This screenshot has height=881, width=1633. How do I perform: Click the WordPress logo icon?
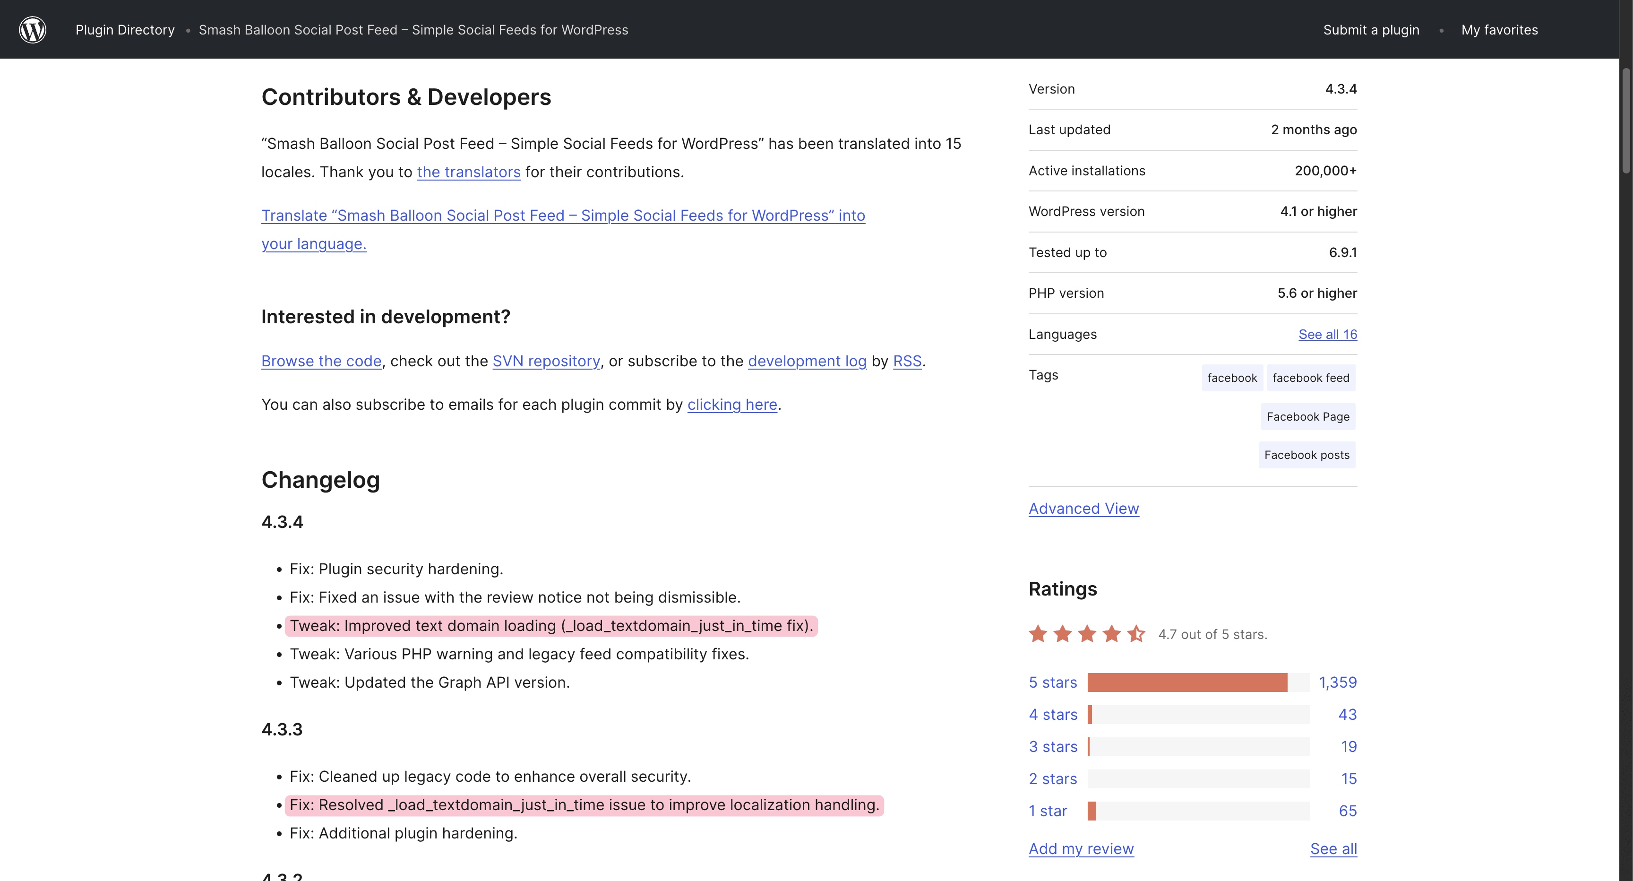pos(32,29)
